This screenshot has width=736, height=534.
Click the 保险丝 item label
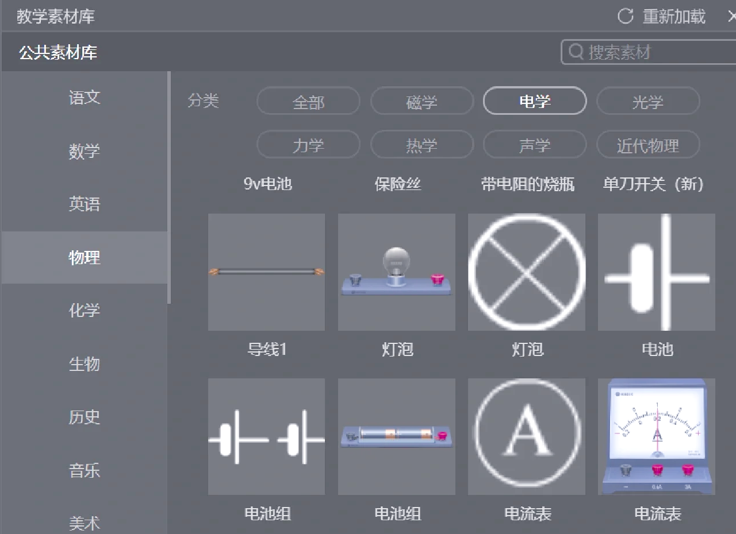point(397,184)
